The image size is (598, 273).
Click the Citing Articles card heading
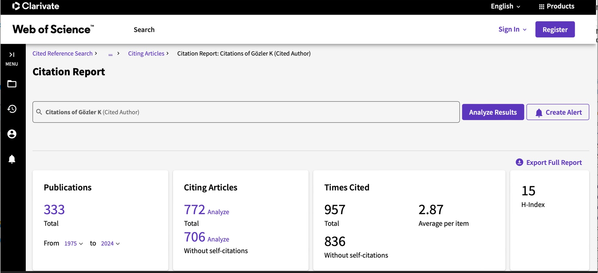click(211, 187)
